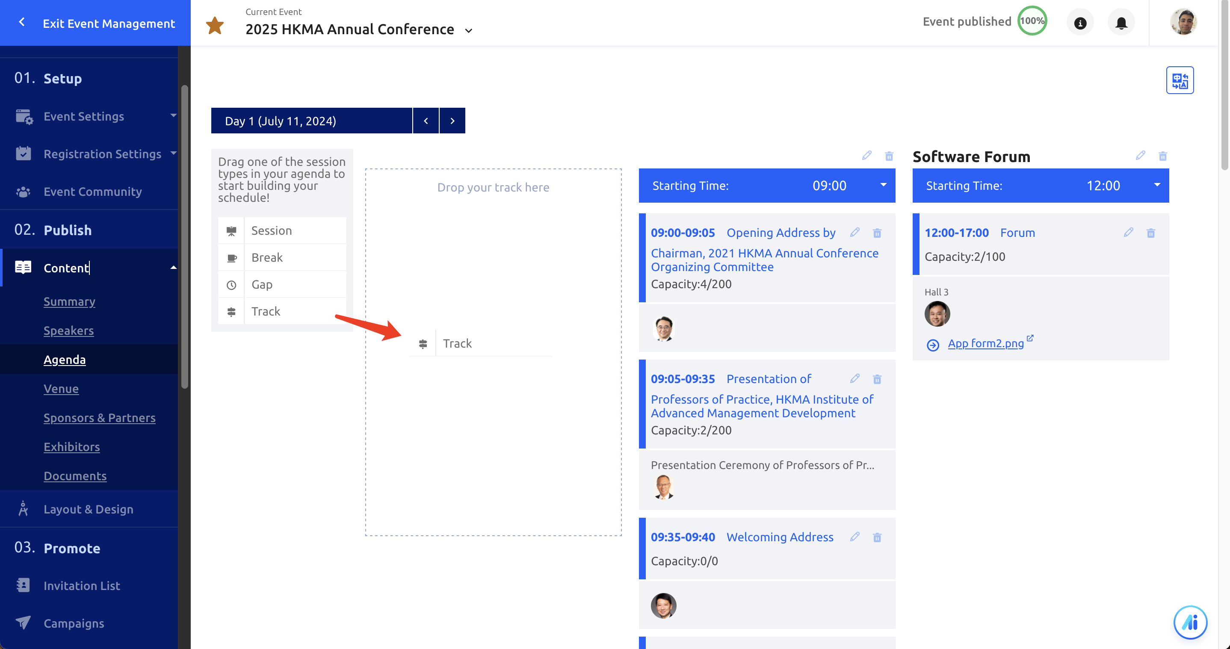Delete the 09:05-09:35 Presentation session

tap(877, 379)
